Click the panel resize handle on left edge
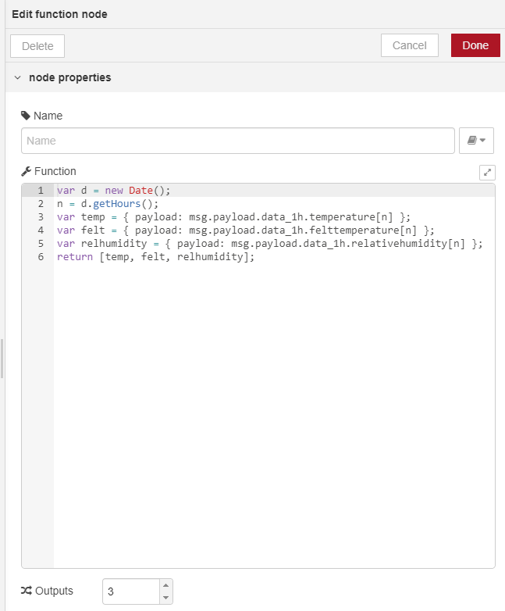Image resolution: width=505 pixels, height=611 pixels. click(x=2, y=358)
